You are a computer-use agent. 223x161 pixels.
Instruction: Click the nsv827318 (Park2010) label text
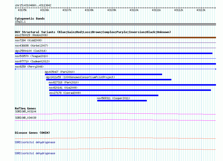click(x=64, y=82)
